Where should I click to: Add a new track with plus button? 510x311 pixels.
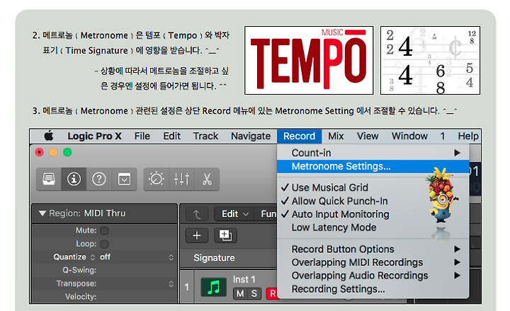tap(197, 235)
